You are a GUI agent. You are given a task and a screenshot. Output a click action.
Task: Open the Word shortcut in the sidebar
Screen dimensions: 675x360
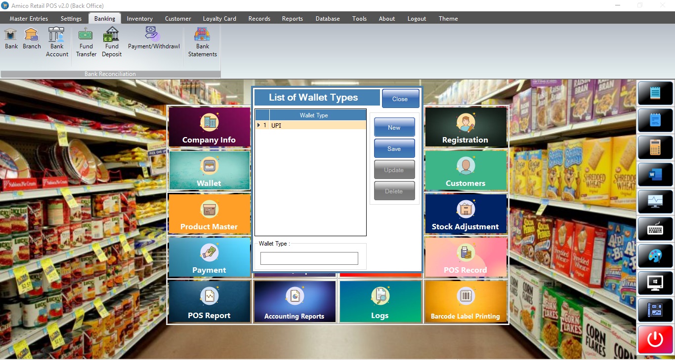point(655,174)
